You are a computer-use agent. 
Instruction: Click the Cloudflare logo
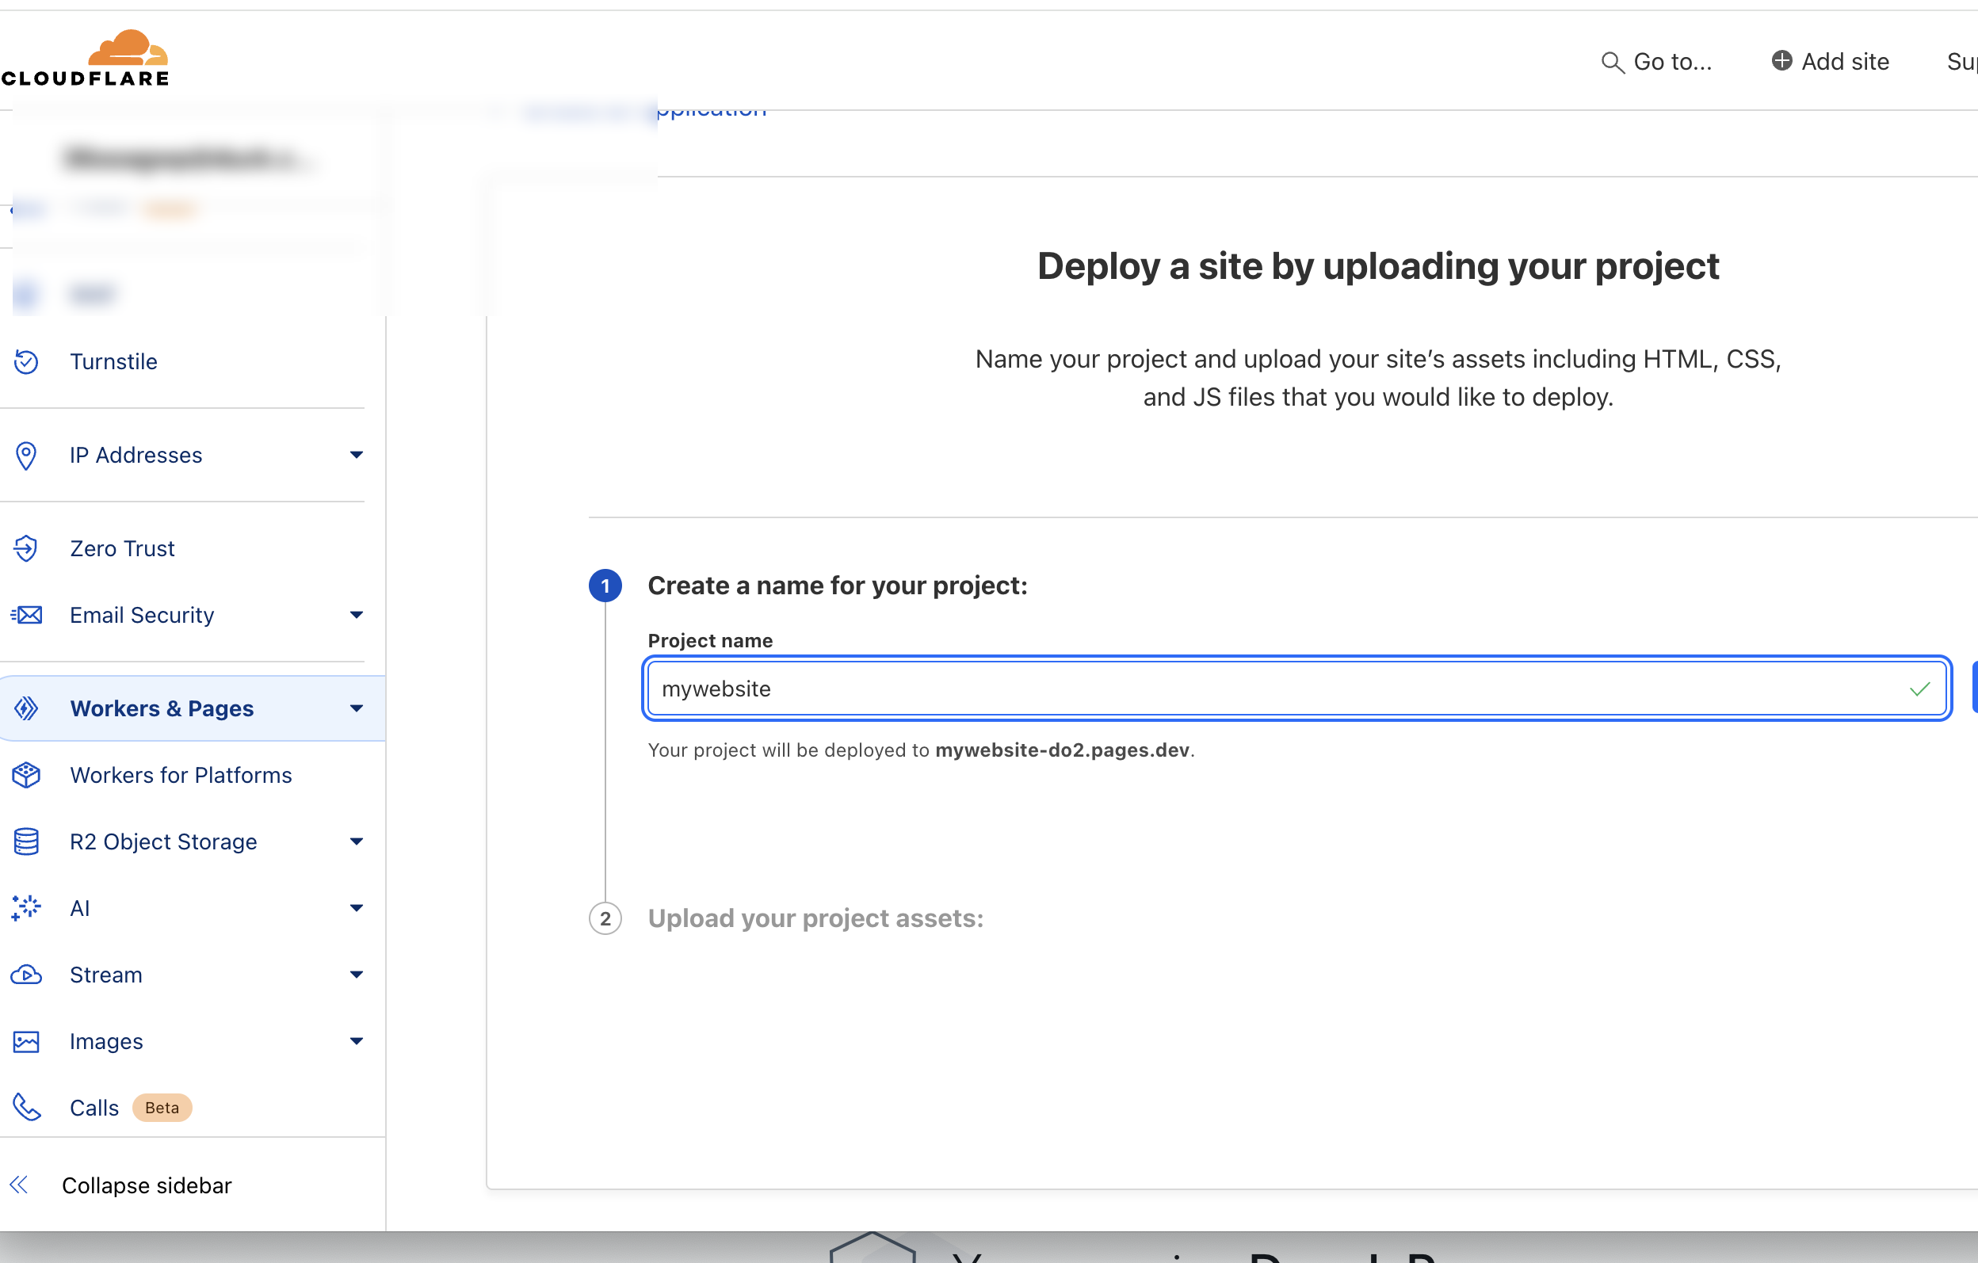86,59
